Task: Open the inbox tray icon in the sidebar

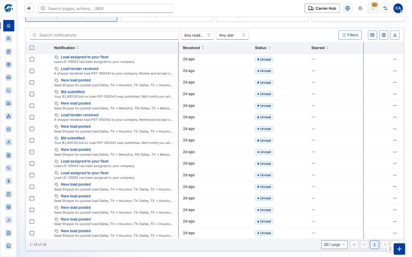Action: (9, 77)
